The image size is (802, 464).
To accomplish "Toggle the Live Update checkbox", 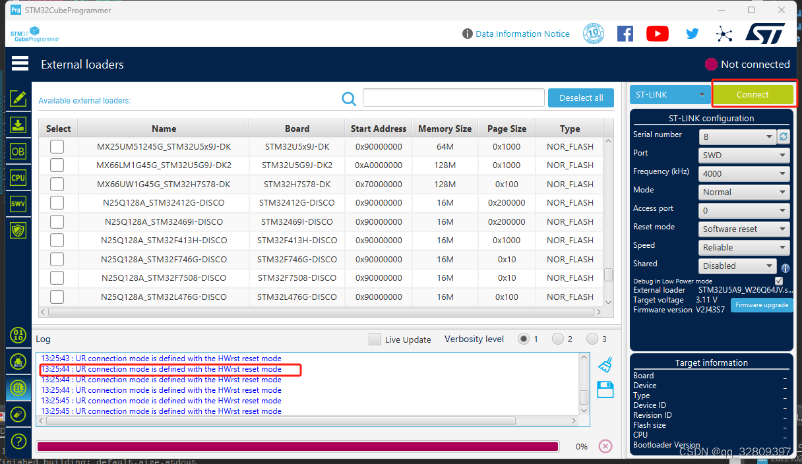I will (x=375, y=339).
